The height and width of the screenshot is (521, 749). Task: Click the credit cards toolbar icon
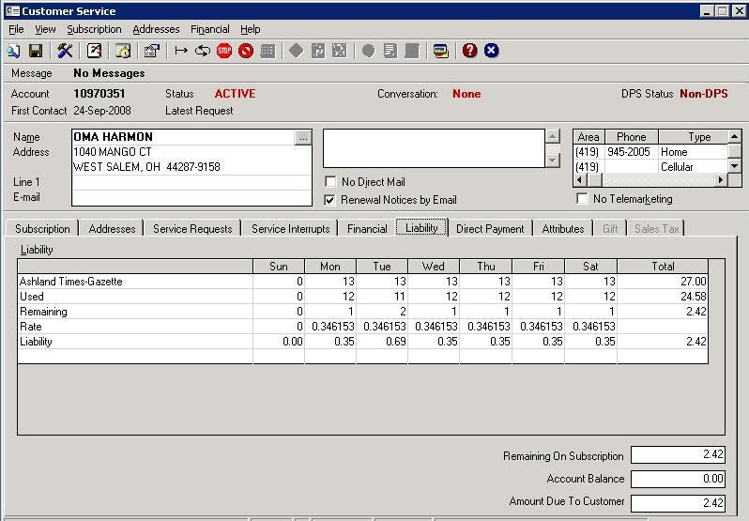[440, 51]
